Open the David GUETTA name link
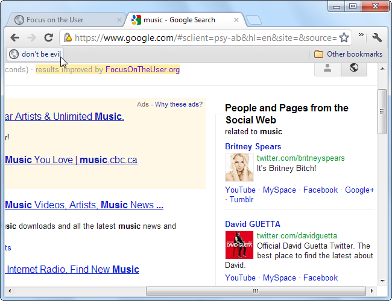 [253, 224]
